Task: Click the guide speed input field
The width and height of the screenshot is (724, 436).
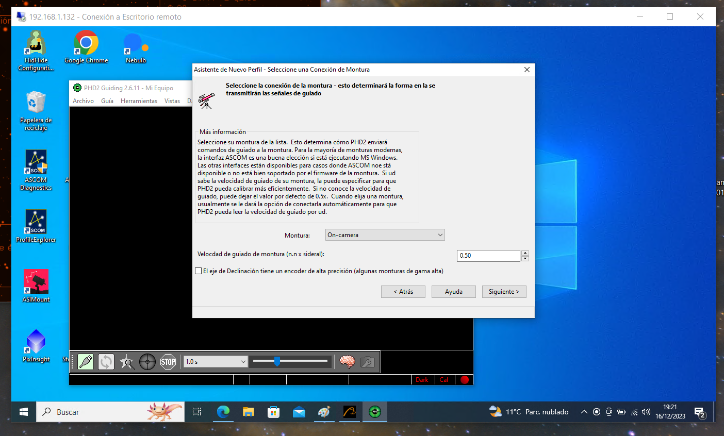Action: (x=488, y=256)
